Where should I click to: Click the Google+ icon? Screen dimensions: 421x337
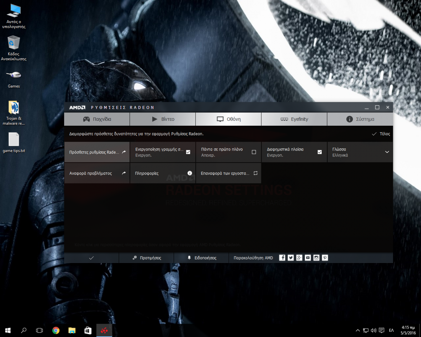click(299, 258)
